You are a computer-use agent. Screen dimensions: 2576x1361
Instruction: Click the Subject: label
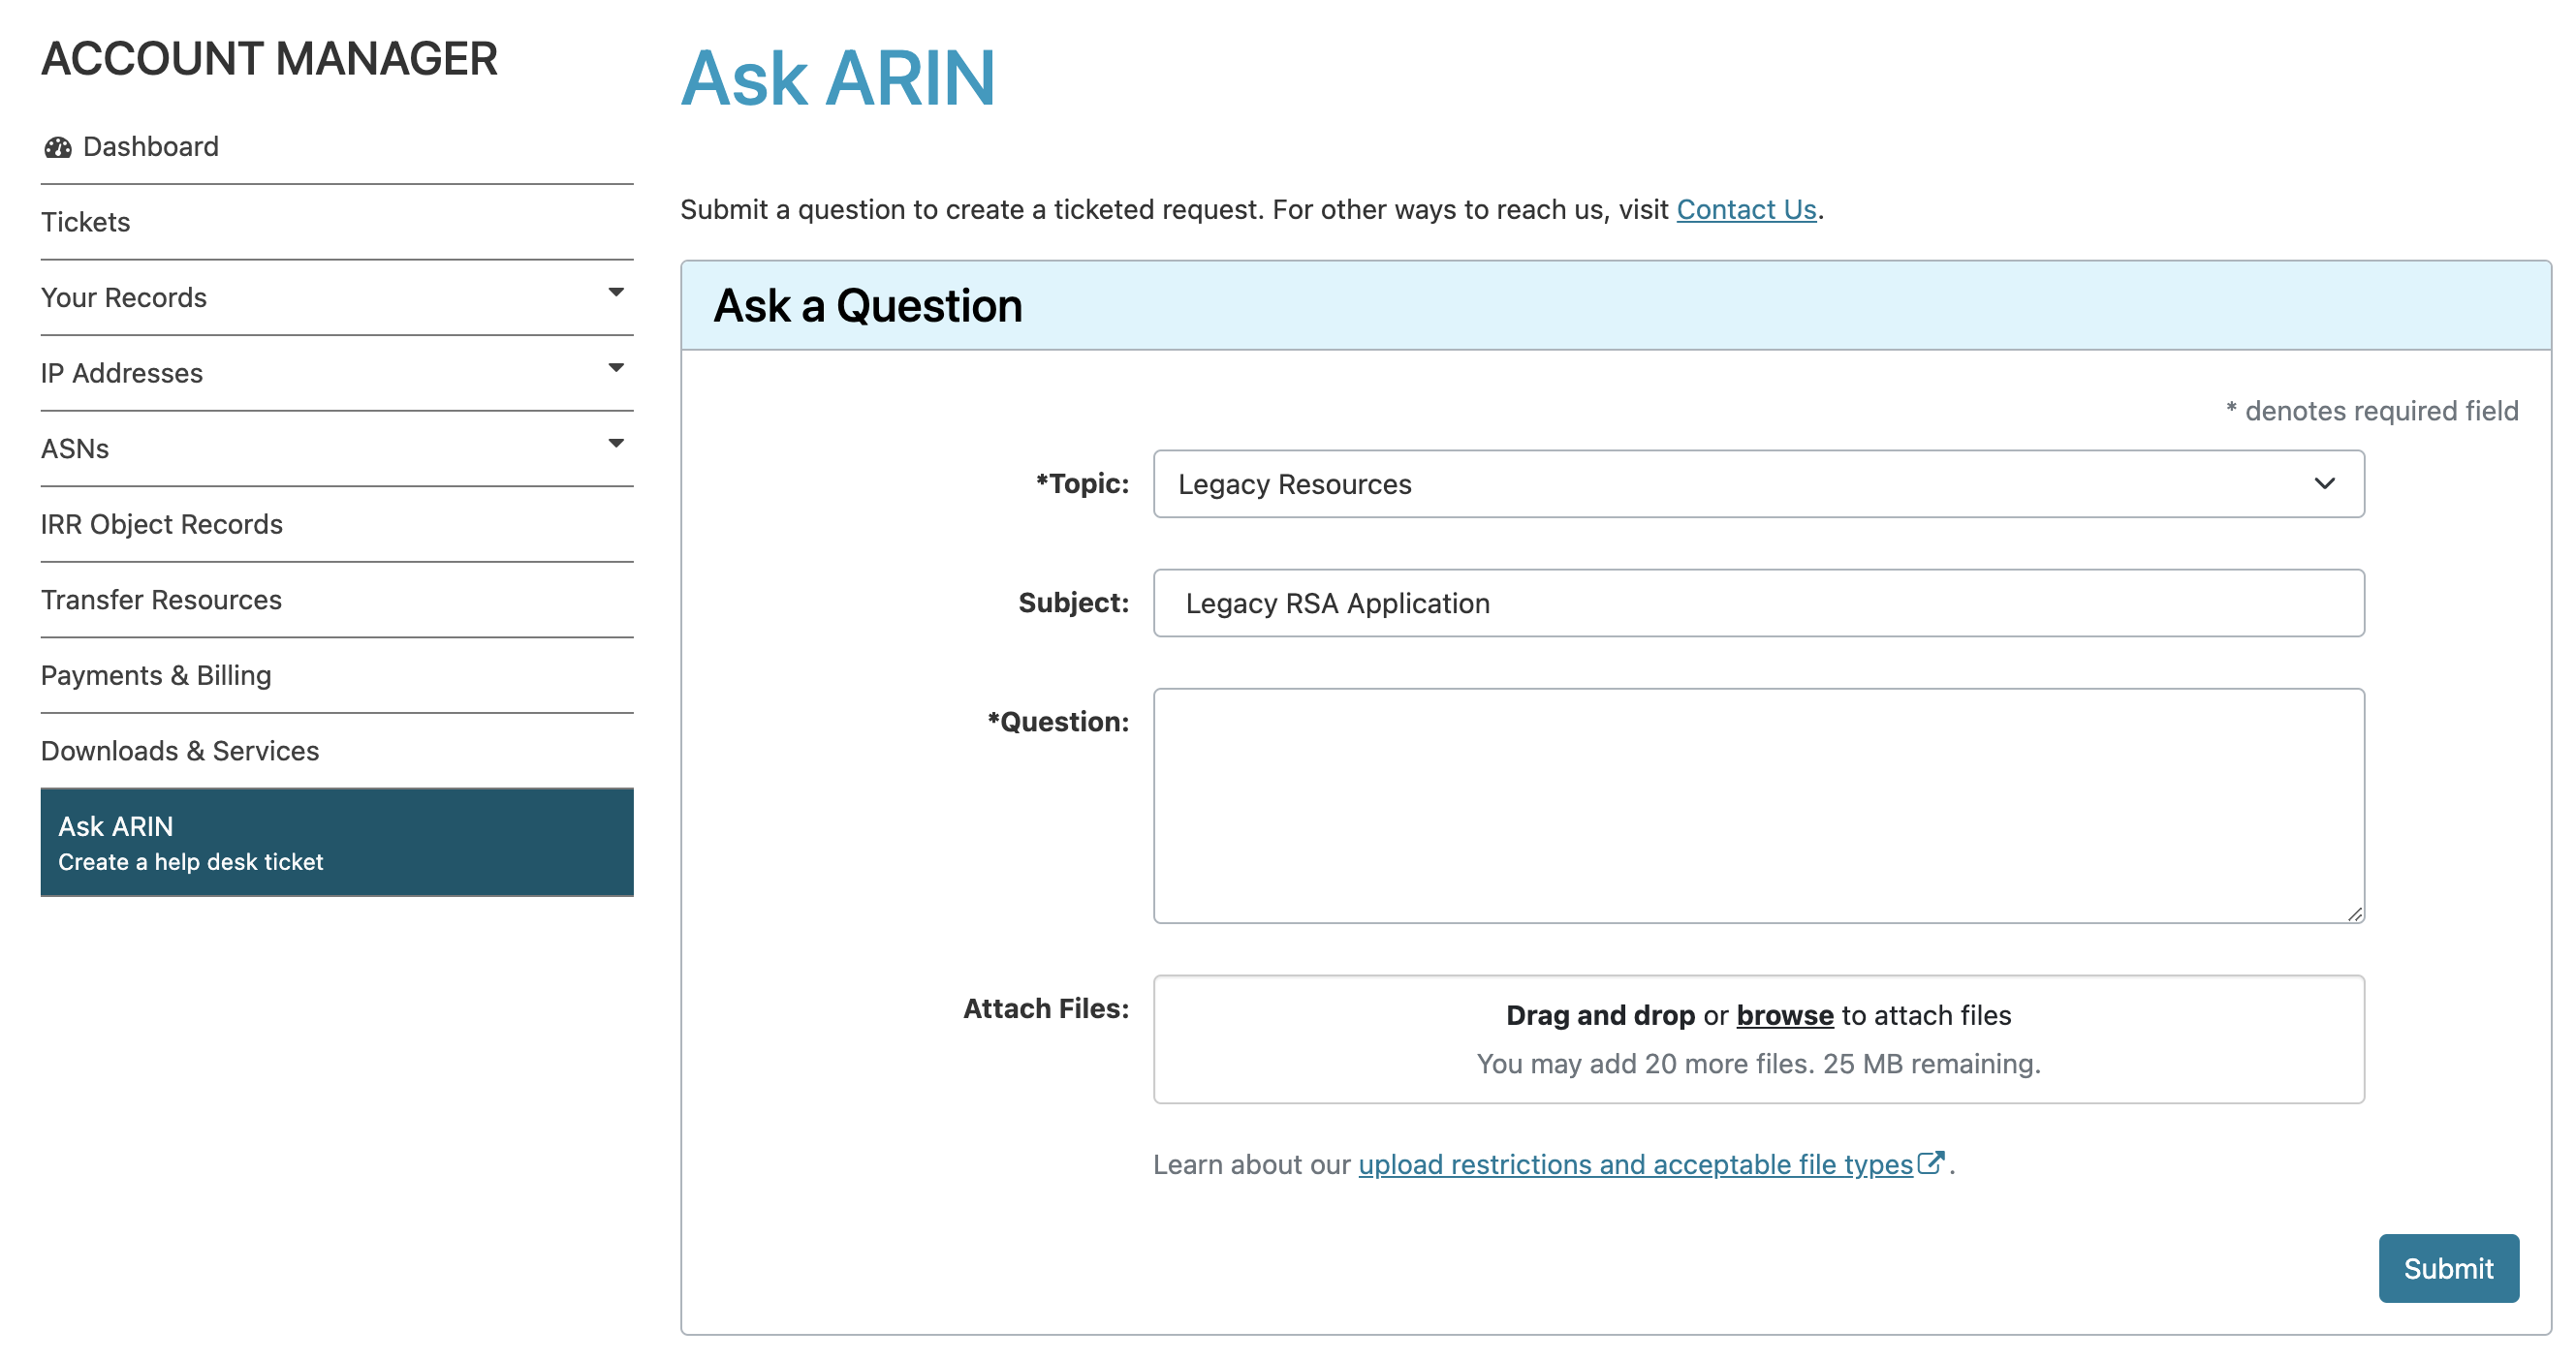(x=1074, y=603)
